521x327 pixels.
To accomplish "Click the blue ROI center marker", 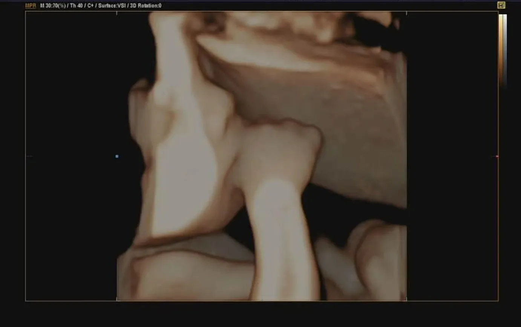I will point(117,156).
